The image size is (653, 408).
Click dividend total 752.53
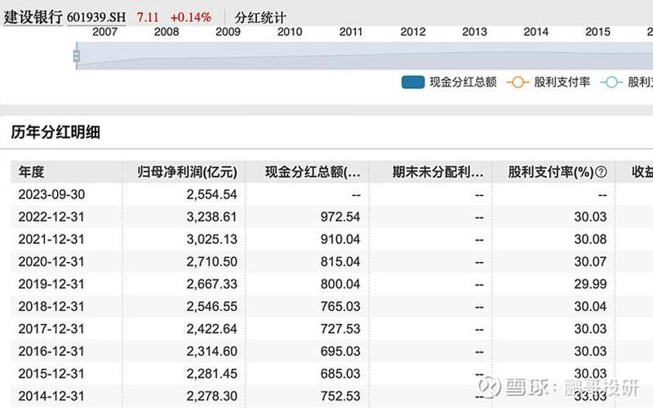(x=340, y=397)
